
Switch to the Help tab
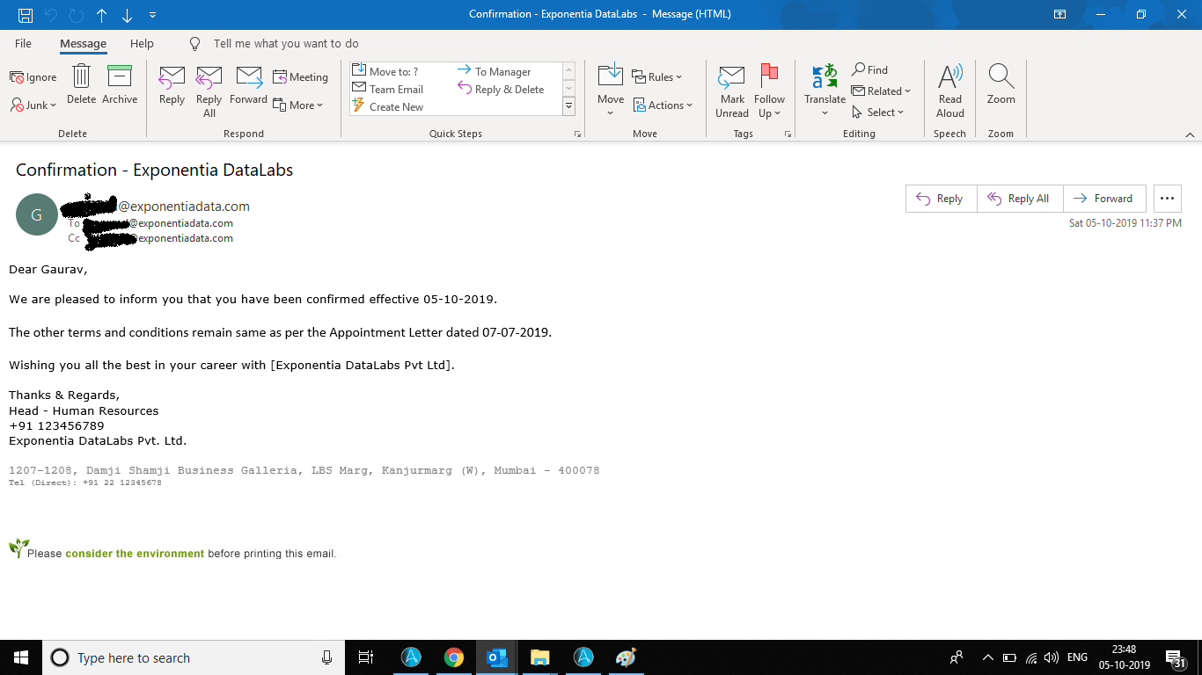tap(142, 44)
